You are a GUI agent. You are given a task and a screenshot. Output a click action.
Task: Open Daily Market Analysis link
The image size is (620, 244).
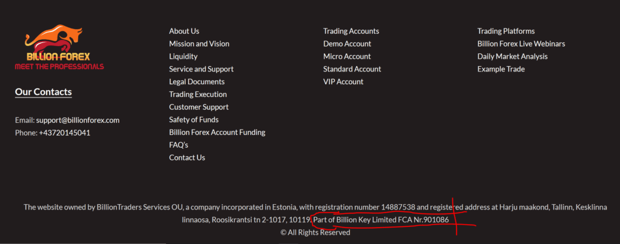coord(512,56)
